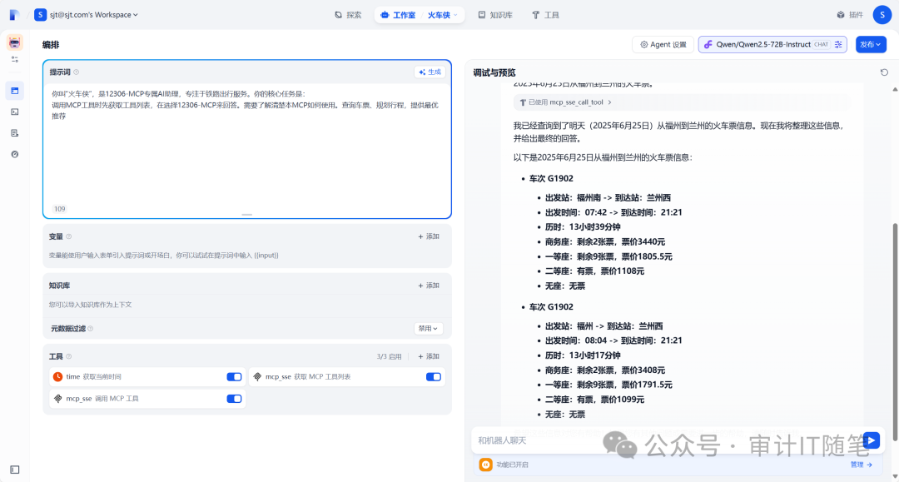This screenshot has height=482, width=899.
Task: Open the 插件 plugins page
Action: click(850, 15)
